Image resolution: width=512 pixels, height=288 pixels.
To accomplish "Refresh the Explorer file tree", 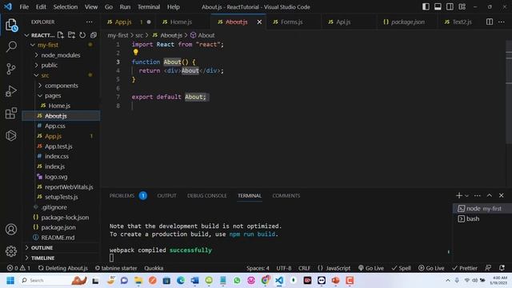I will (82, 35).
